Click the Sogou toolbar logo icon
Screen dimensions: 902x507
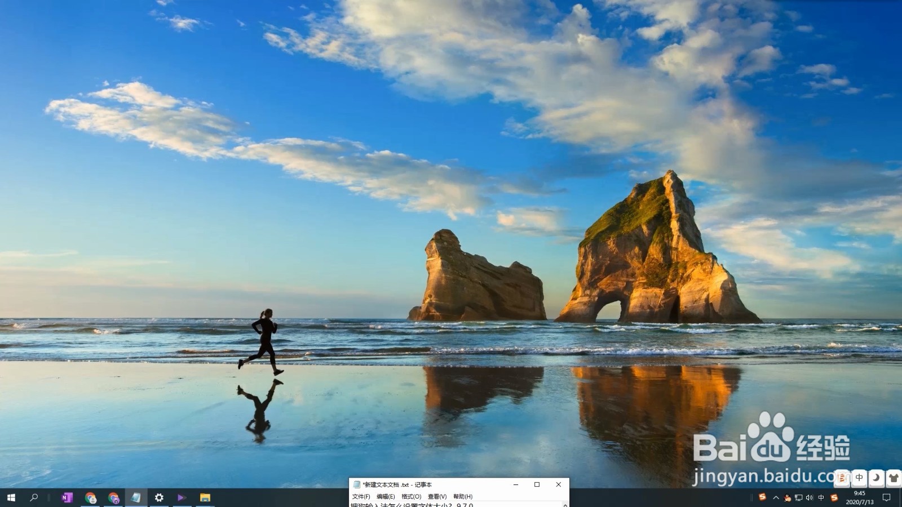point(842,478)
